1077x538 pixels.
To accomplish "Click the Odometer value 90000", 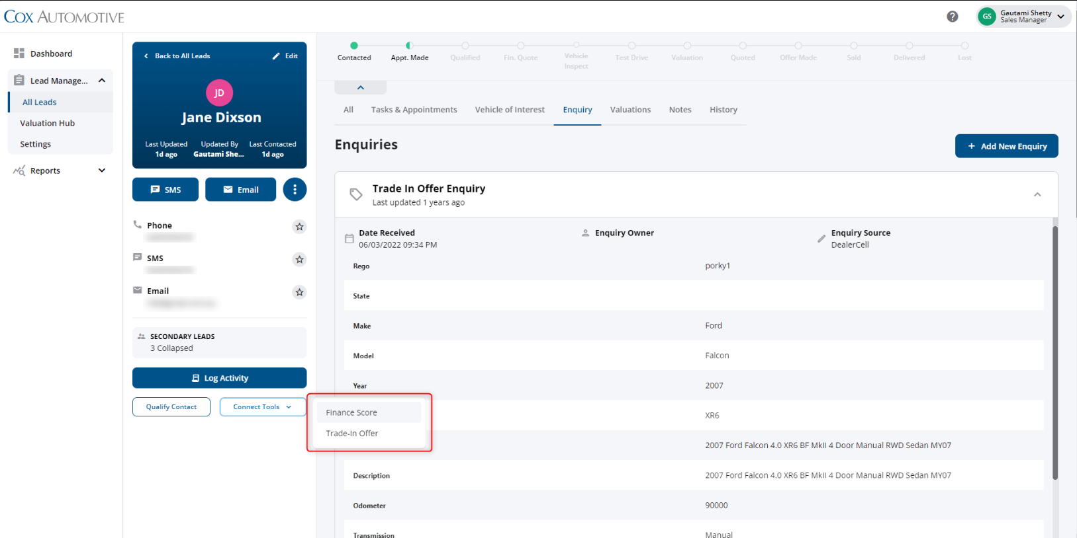I will tap(716, 506).
